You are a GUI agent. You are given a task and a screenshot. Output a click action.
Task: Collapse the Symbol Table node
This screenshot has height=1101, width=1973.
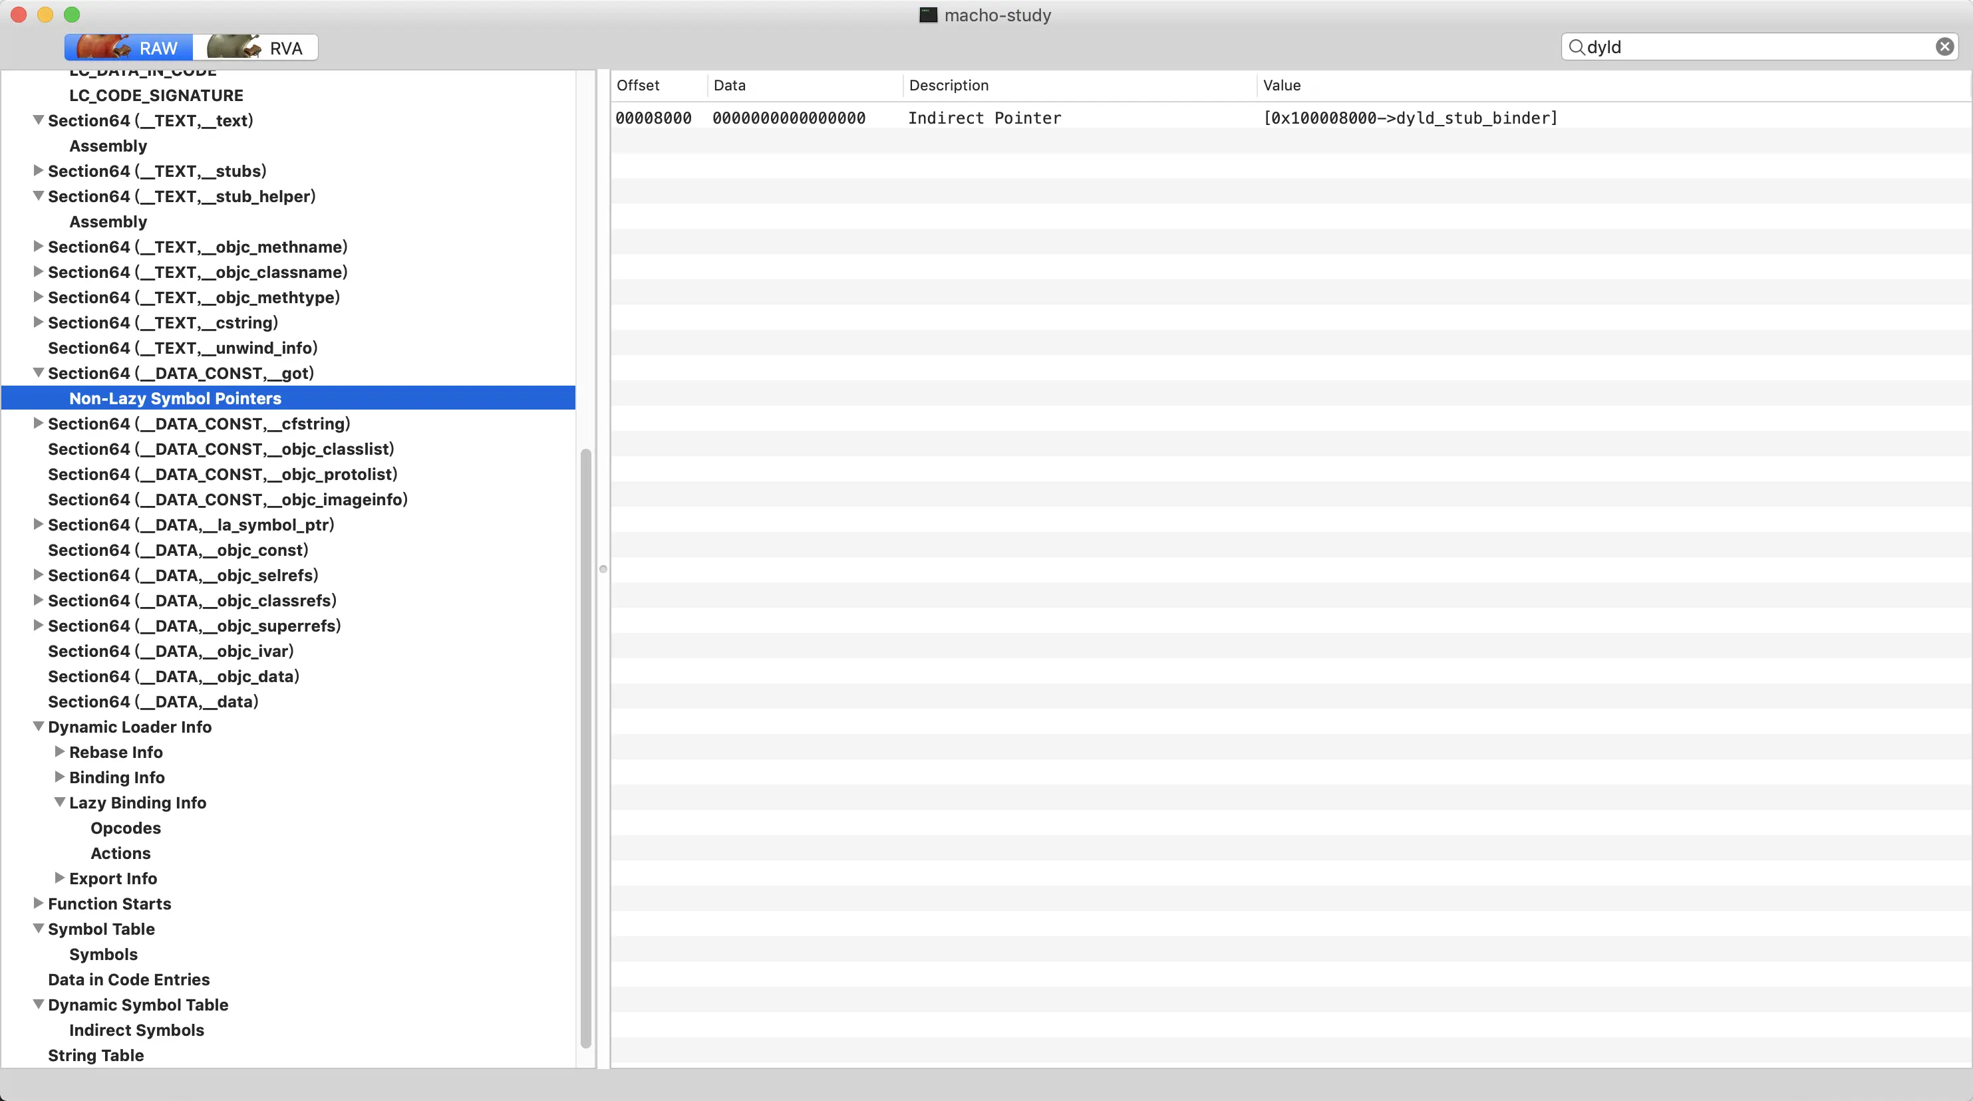click(x=37, y=929)
